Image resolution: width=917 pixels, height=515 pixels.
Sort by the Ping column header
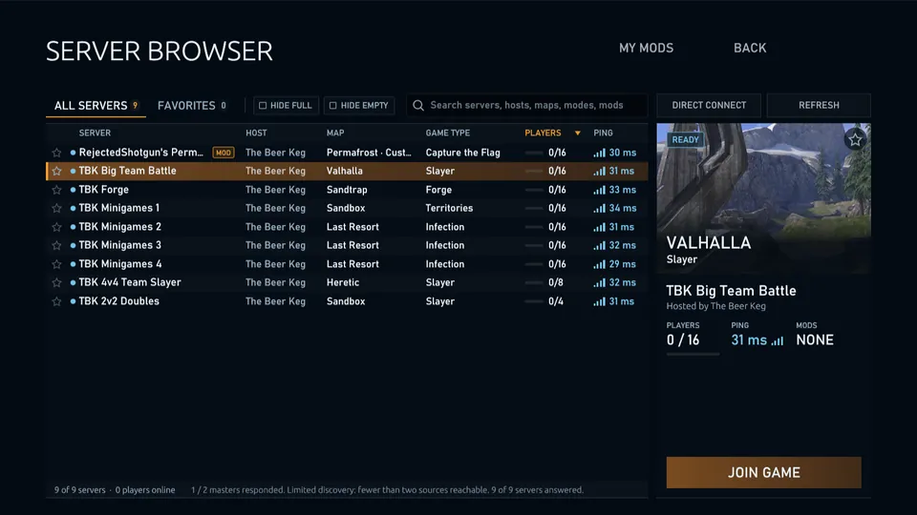pyautogui.click(x=603, y=134)
